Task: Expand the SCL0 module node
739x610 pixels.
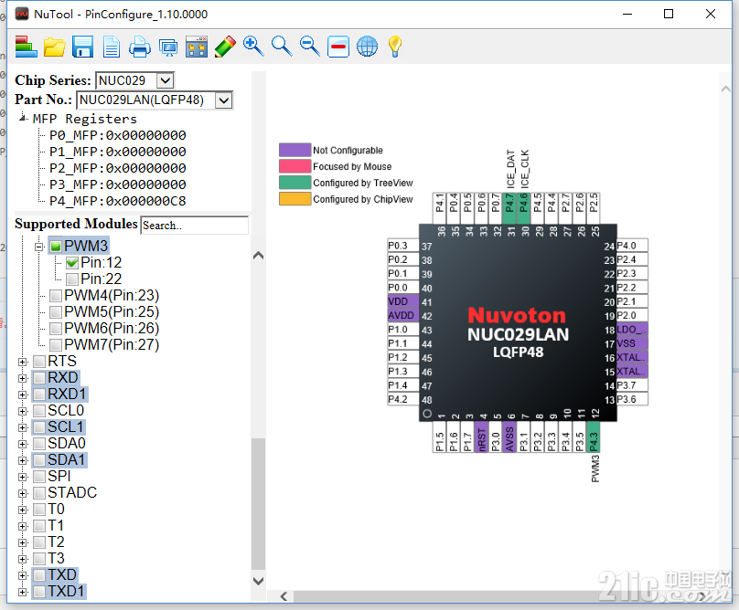Action: [x=22, y=411]
